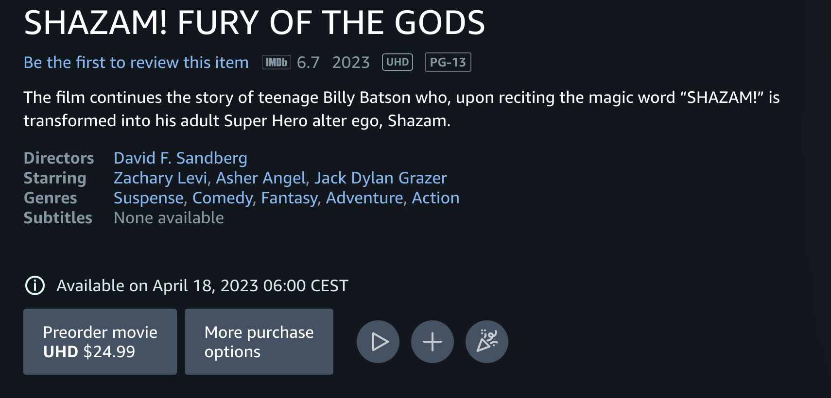
Task: Click the IMDb rating badge
Action: pyautogui.click(x=276, y=62)
